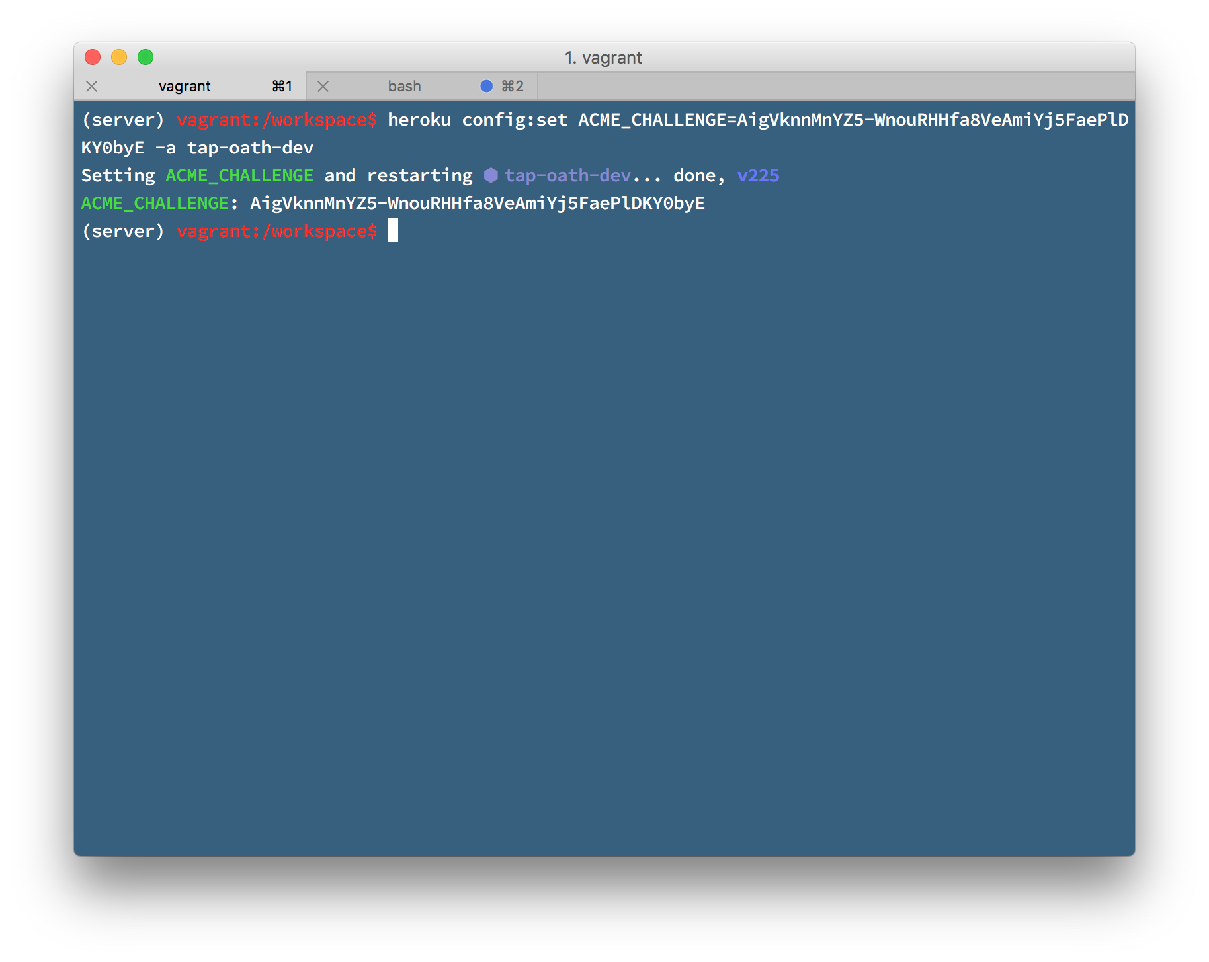
Task: Click the window title '1. vagrant'
Action: [x=603, y=58]
